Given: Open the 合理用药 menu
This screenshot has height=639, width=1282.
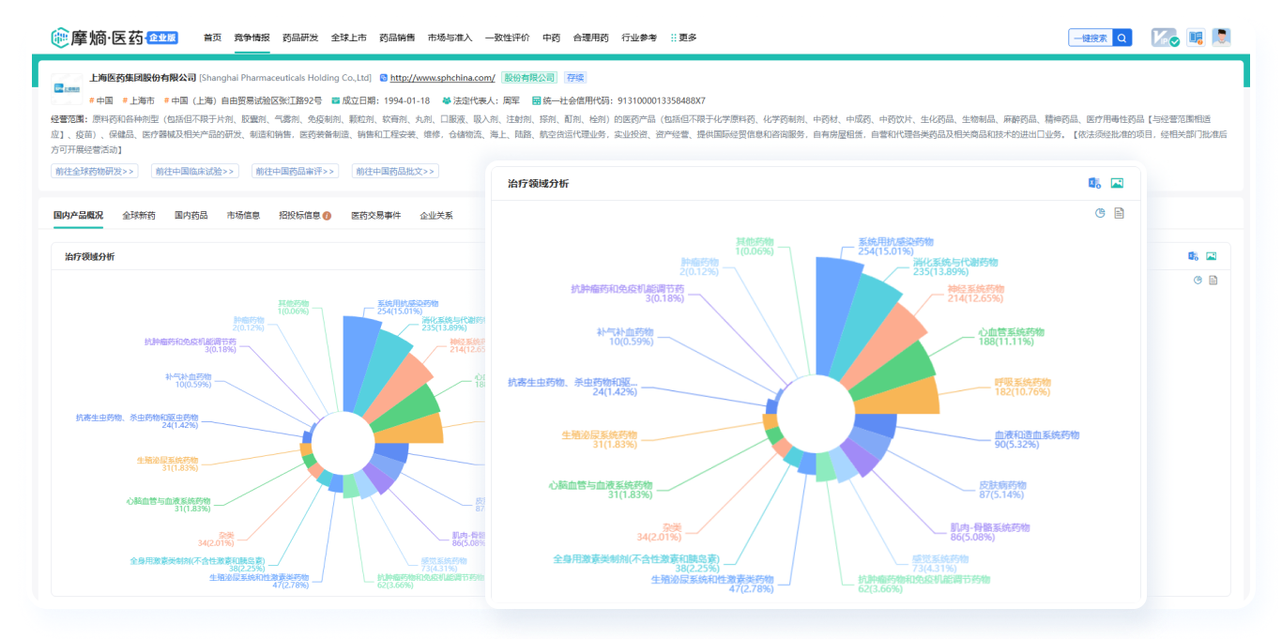Looking at the screenshot, I should (591, 38).
